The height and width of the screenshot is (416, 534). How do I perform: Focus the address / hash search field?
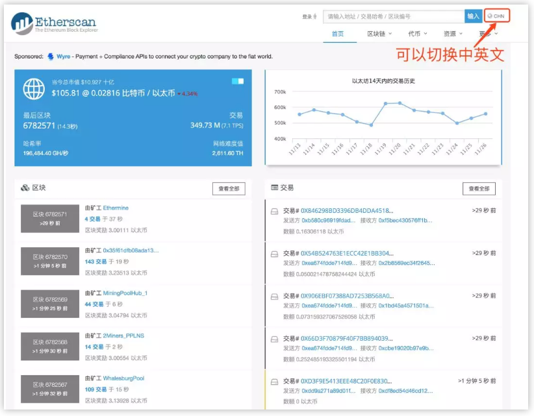point(394,16)
